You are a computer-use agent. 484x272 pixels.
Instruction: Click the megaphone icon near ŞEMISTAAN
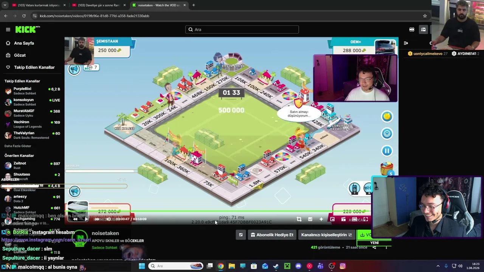[74, 69]
